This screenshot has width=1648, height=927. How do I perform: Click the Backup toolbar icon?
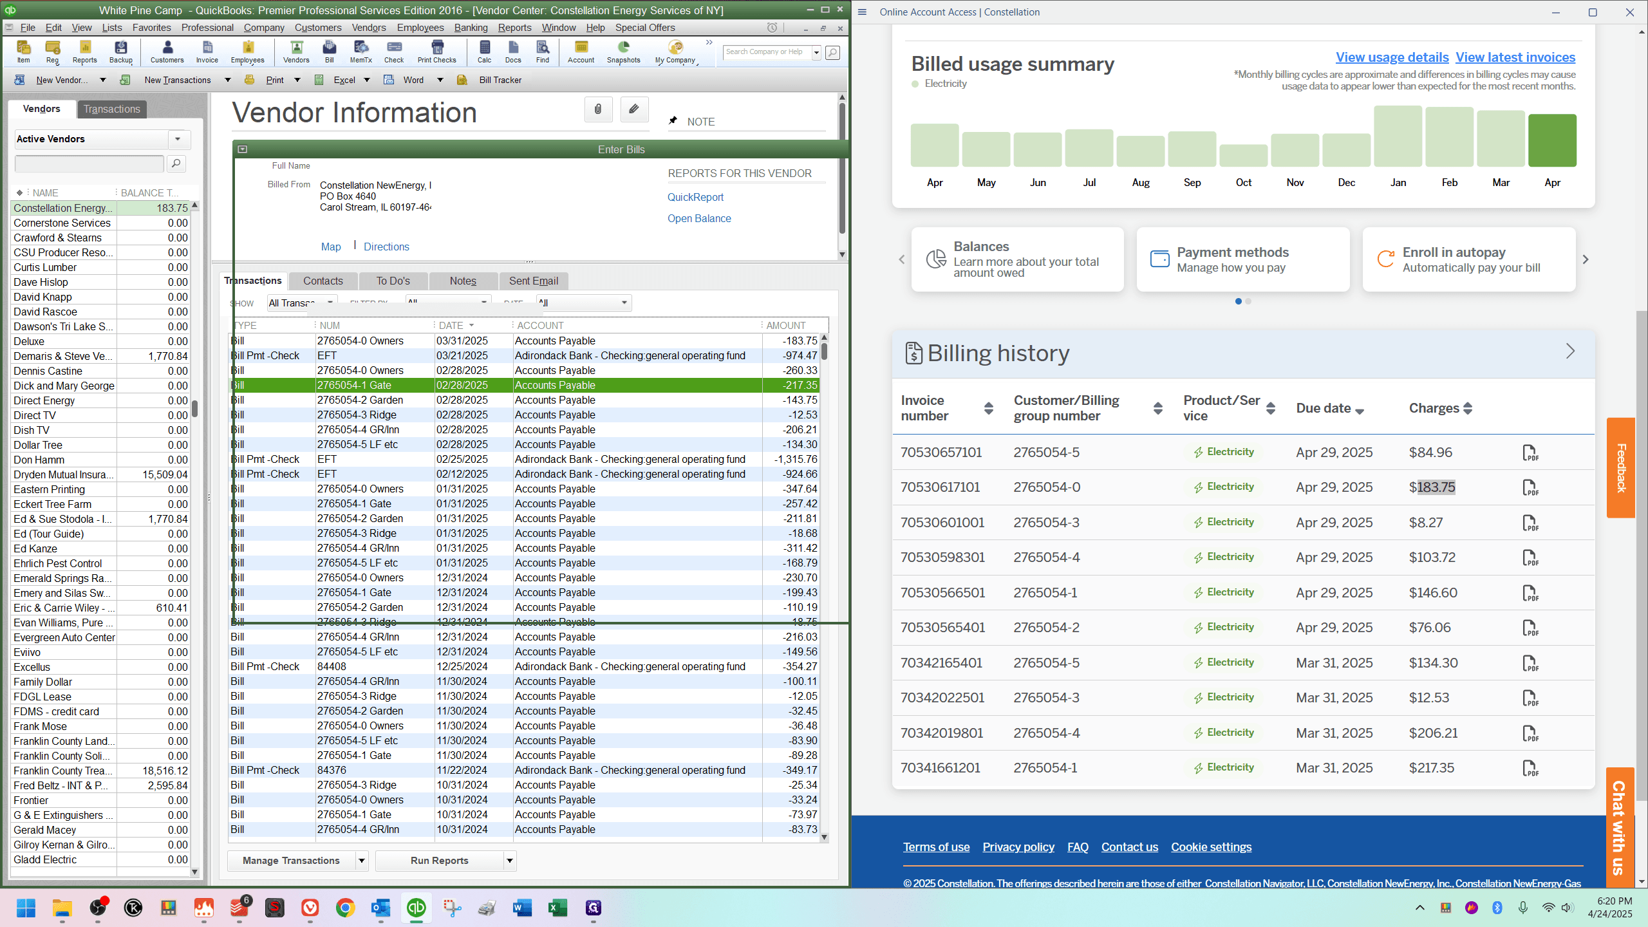[x=120, y=51]
